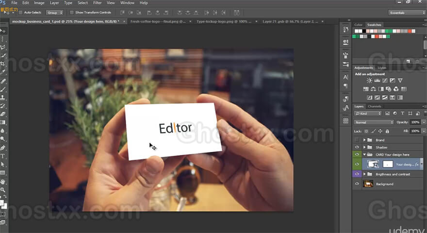The height and width of the screenshot is (233, 427).
Task: Open the Essentials workspace dropdown
Action: tap(407, 13)
